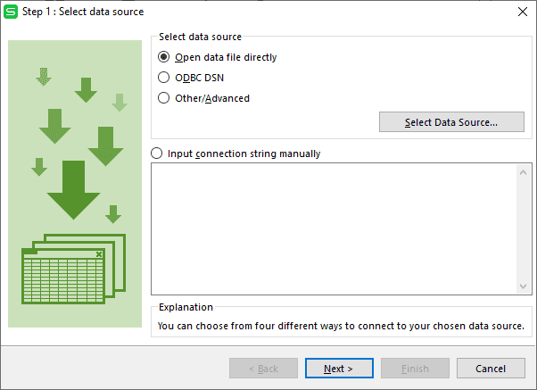Click the green WPS Spreadsheets title icon
The height and width of the screenshot is (390, 537).
pos(11,12)
